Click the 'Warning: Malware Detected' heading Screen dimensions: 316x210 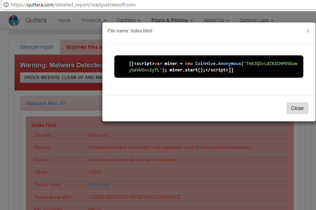[61, 65]
